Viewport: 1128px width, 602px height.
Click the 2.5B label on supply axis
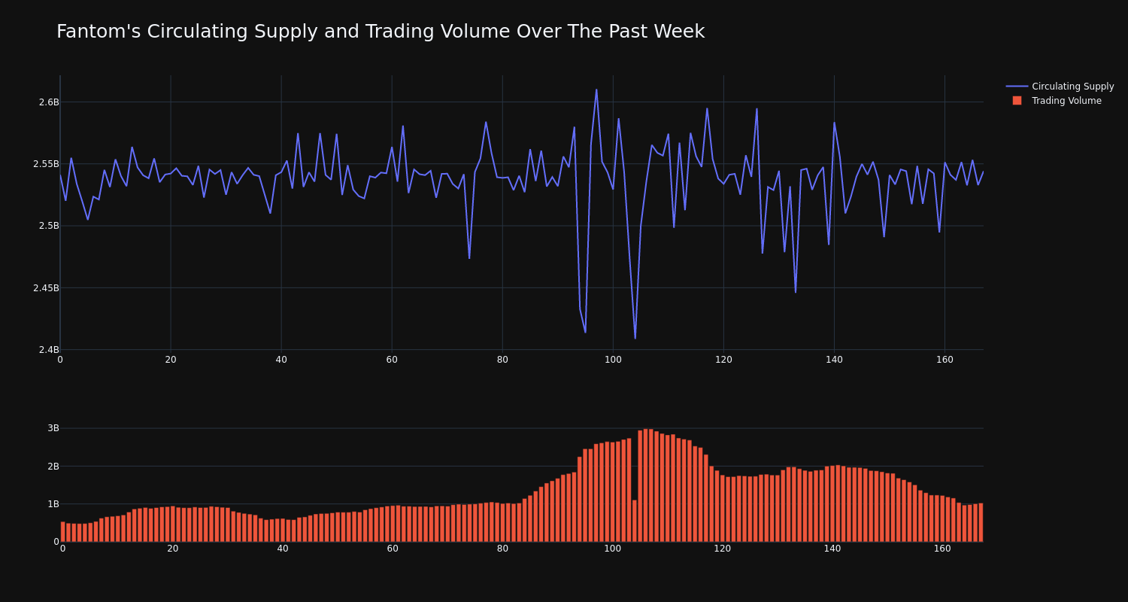click(x=49, y=226)
